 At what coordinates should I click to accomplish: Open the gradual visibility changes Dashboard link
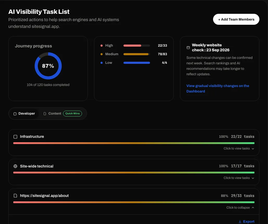pyautogui.click(x=217, y=88)
